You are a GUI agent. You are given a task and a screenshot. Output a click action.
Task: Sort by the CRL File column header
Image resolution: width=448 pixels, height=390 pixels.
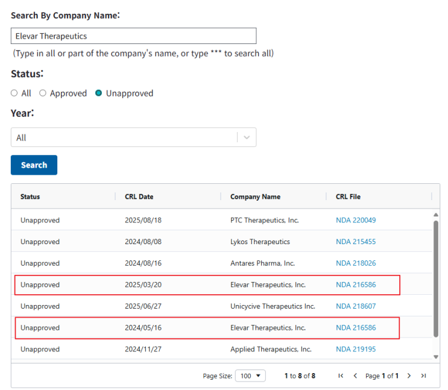click(348, 197)
